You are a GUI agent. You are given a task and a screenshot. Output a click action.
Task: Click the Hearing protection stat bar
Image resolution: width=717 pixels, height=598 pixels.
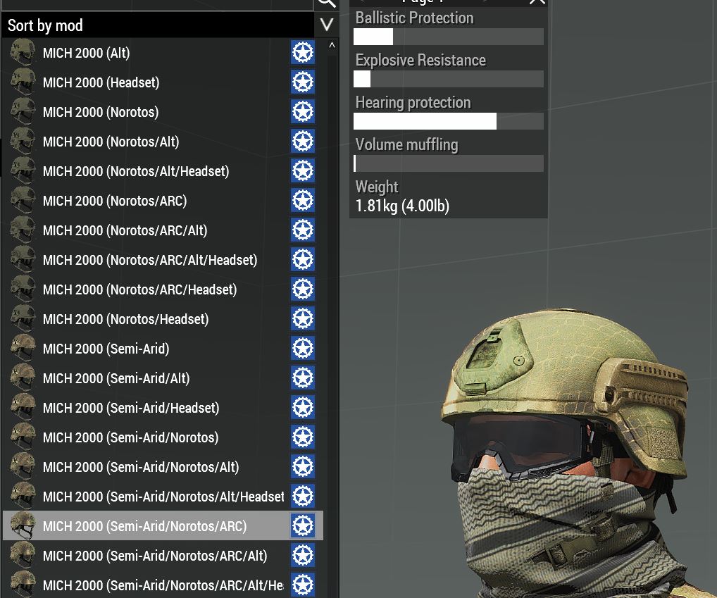(448, 121)
